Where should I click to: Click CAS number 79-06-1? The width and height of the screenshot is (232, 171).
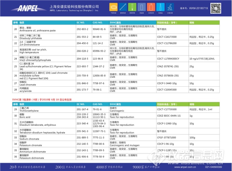pos(97,90)
